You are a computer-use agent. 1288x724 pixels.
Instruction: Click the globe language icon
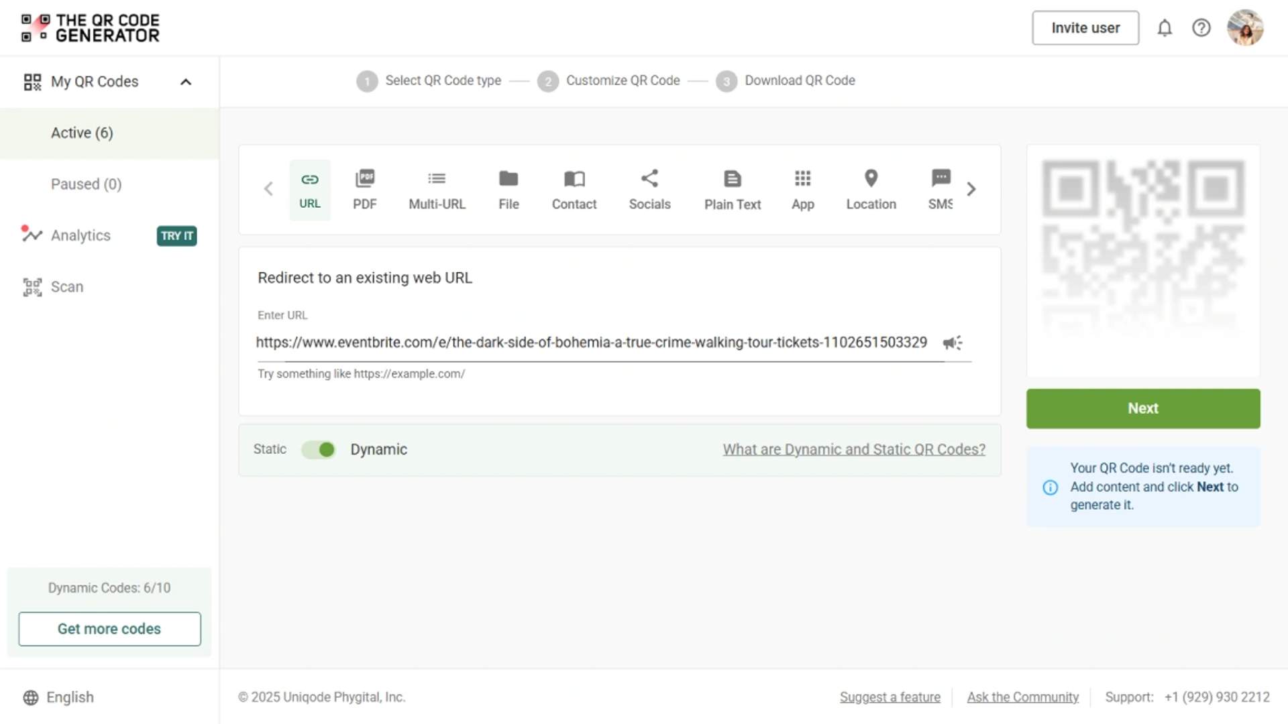[31, 697]
